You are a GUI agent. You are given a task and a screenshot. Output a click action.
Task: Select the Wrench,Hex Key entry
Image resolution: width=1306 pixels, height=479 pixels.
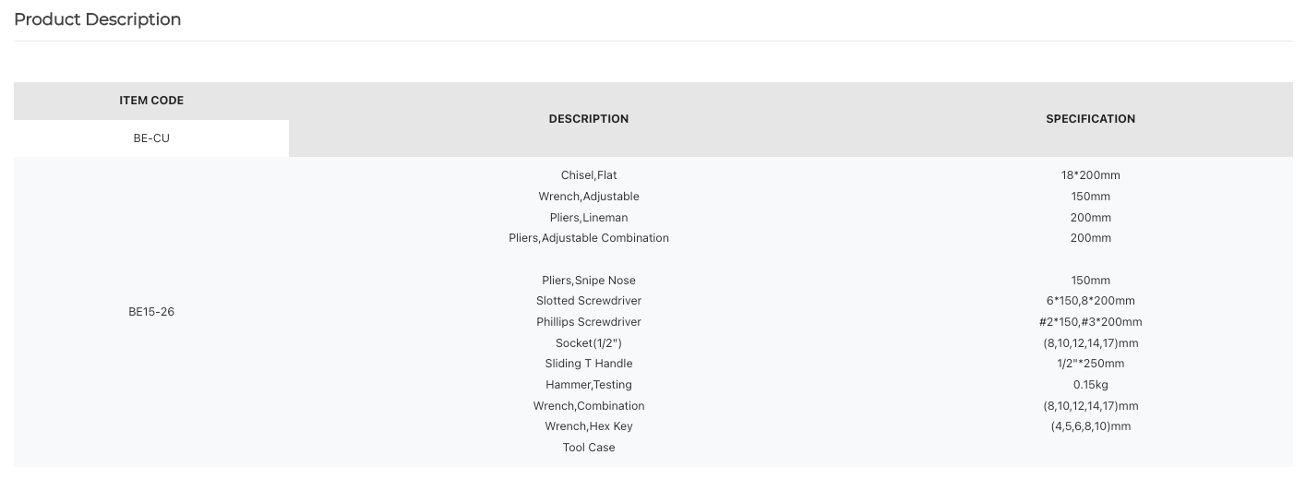pos(589,426)
